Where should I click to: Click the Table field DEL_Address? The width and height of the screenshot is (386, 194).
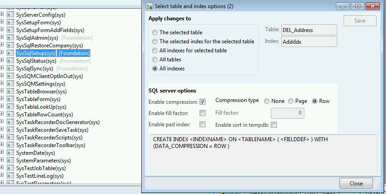pyautogui.click(x=309, y=30)
